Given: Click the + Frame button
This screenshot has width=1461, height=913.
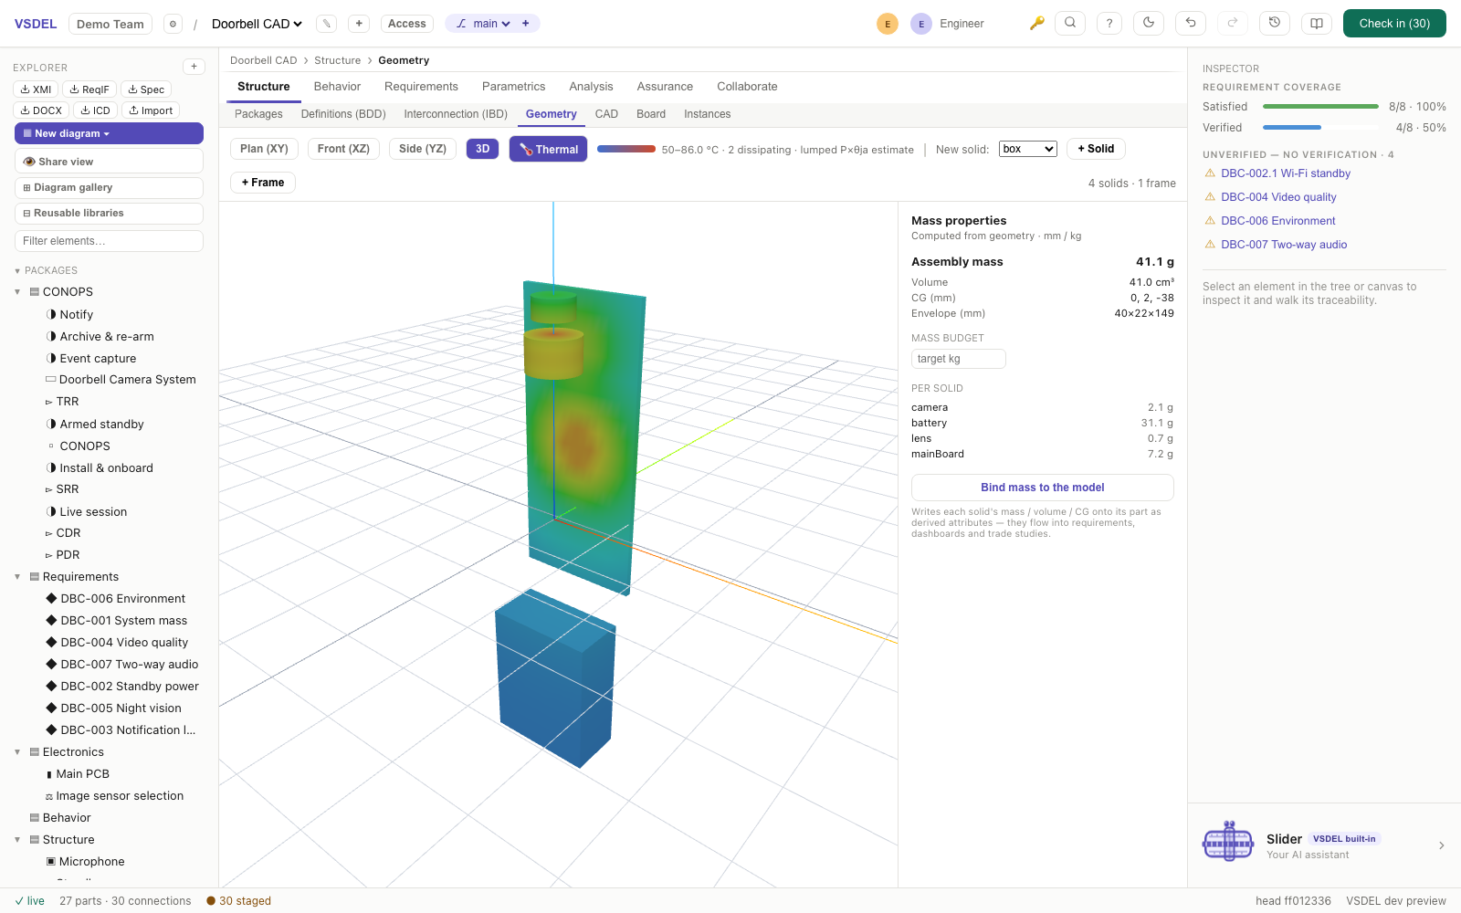Looking at the screenshot, I should (263, 183).
